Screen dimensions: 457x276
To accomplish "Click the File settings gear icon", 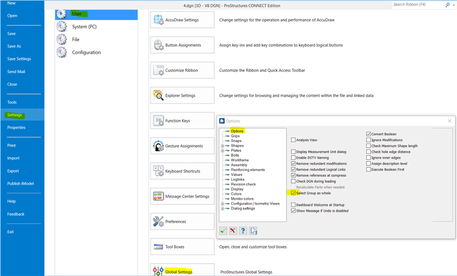I will pos(62,39).
